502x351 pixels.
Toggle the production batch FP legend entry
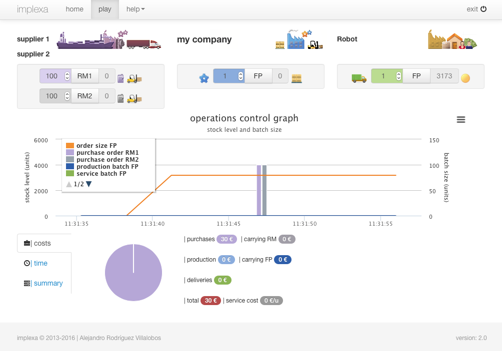[107, 167]
